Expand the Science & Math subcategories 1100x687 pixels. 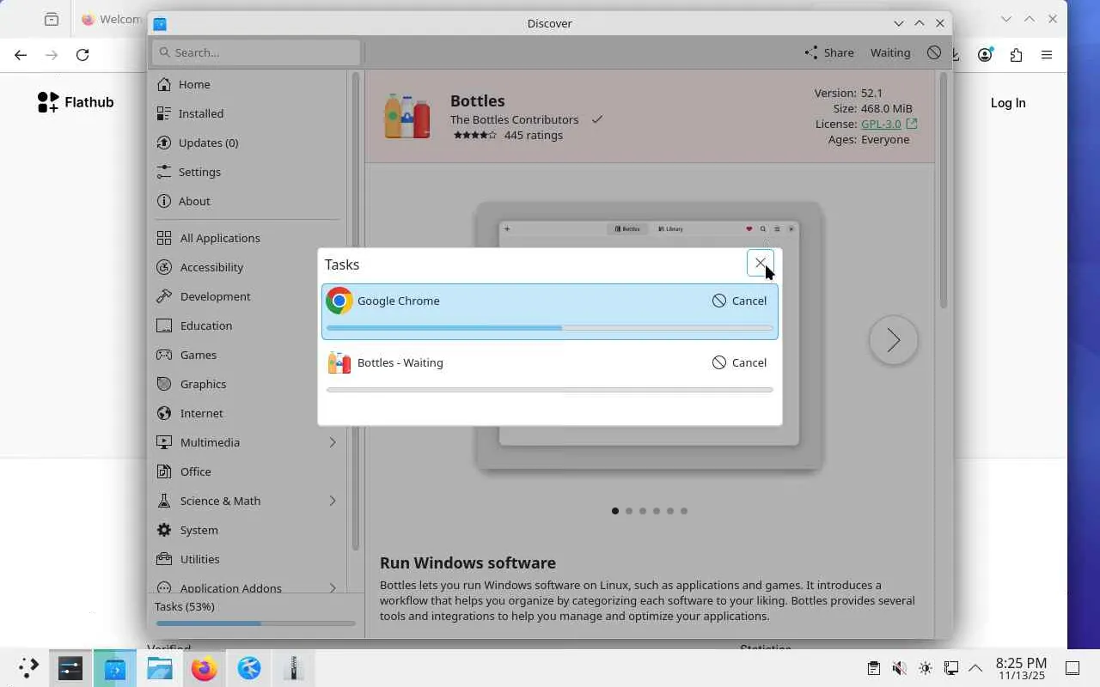(333, 501)
